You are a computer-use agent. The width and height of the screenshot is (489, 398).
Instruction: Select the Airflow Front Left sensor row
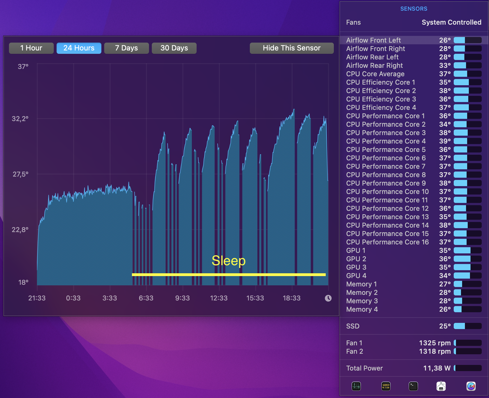pyautogui.click(x=414, y=40)
